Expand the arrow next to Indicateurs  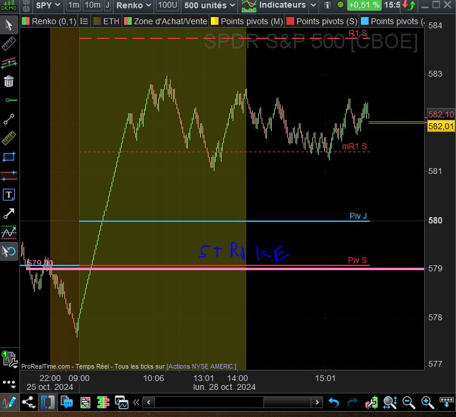(313, 5)
